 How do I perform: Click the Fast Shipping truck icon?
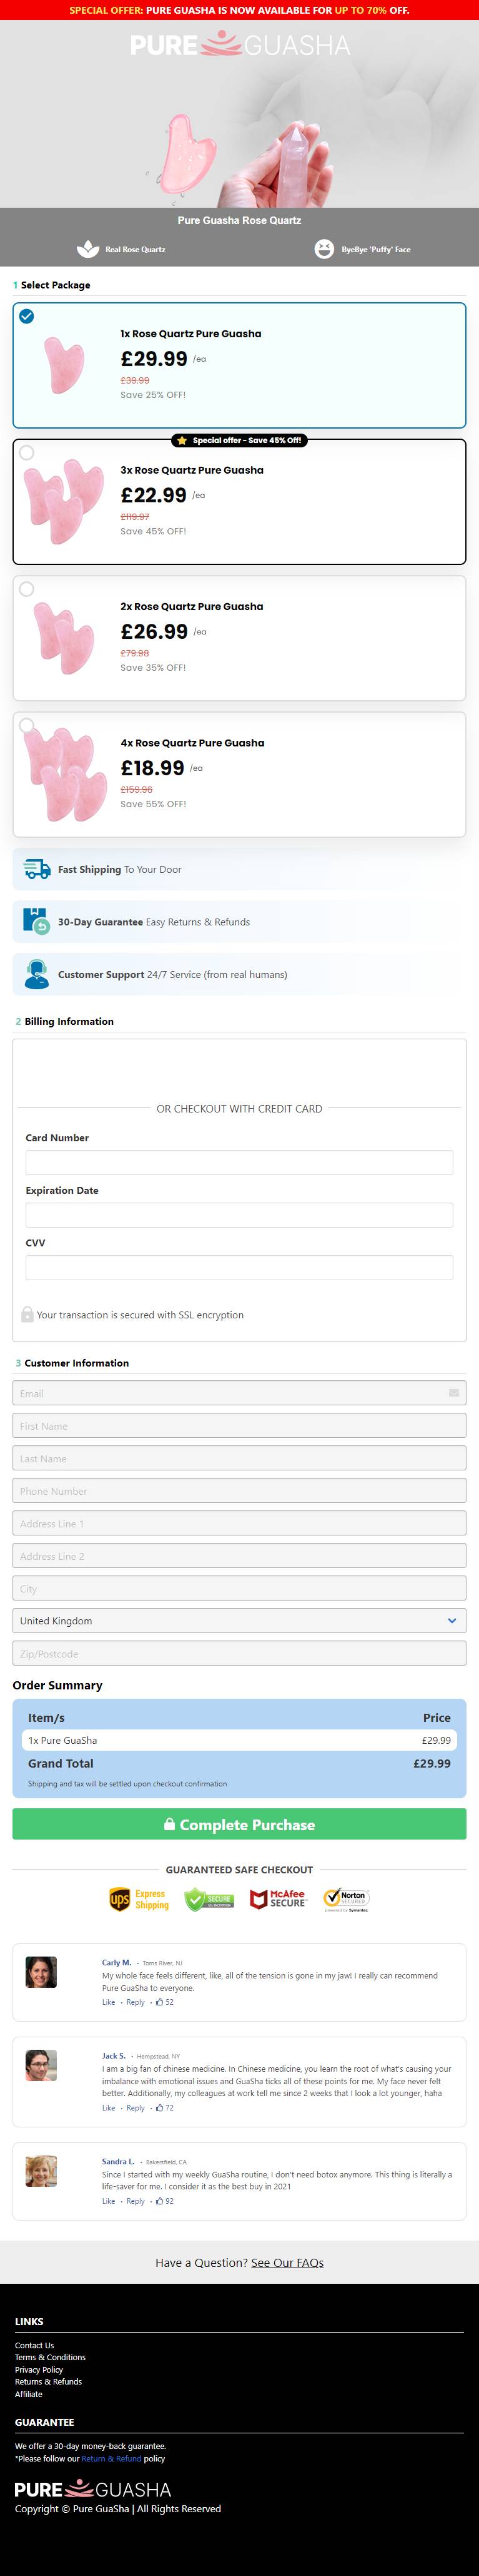pyautogui.click(x=37, y=869)
